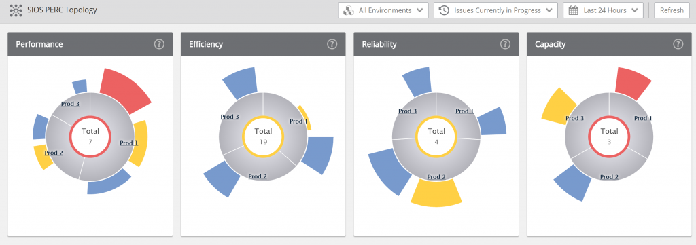
Task: Click the SIOS PERC Topology network icon
Action: pos(16,10)
